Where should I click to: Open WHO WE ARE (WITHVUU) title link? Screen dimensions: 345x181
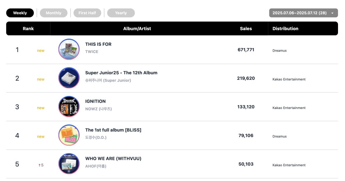113,159
